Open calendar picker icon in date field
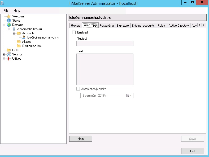The image size is (209, 157). click(x=128, y=96)
